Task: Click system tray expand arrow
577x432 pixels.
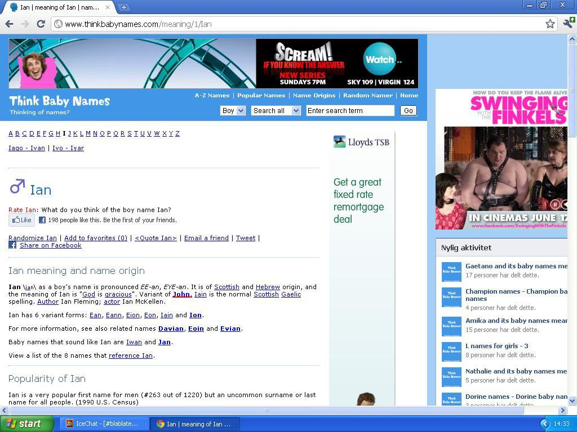Action: pyautogui.click(x=545, y=424)
